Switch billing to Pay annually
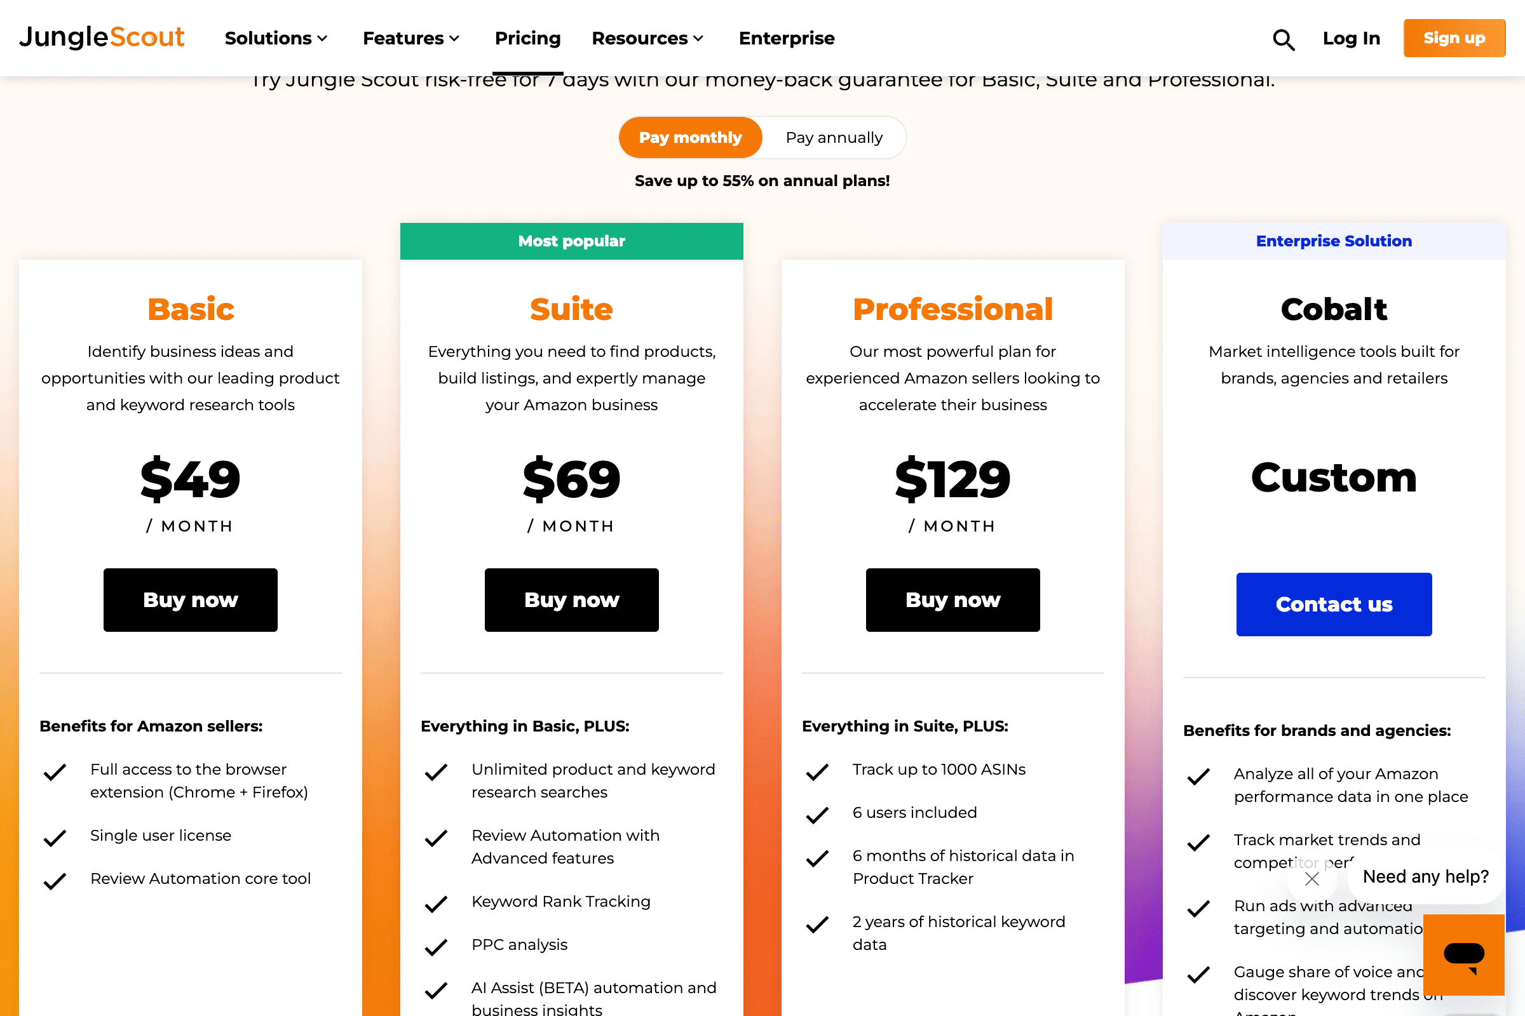Viewport: 1525px width, 1016px height. 834,137
